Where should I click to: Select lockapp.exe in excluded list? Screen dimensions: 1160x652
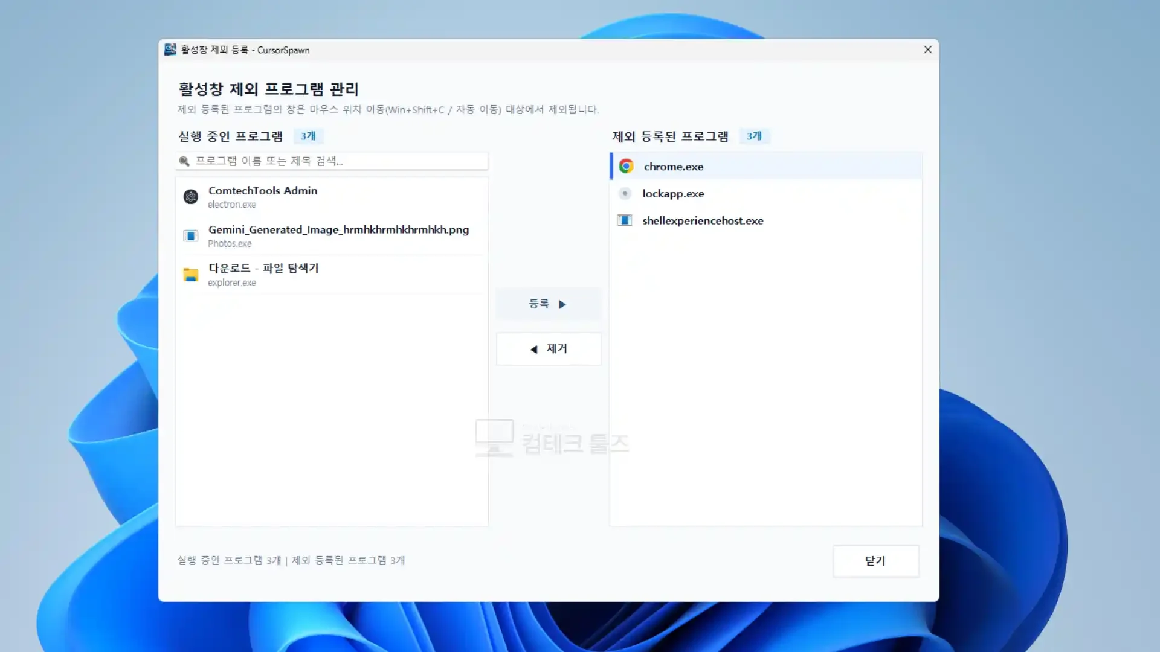tap(766, 193)
